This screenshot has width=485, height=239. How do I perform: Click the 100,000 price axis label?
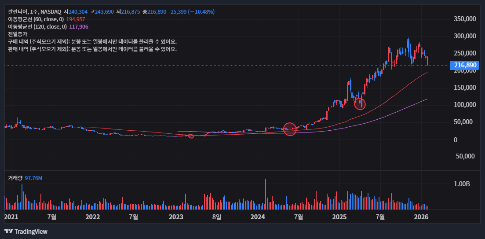464,105
